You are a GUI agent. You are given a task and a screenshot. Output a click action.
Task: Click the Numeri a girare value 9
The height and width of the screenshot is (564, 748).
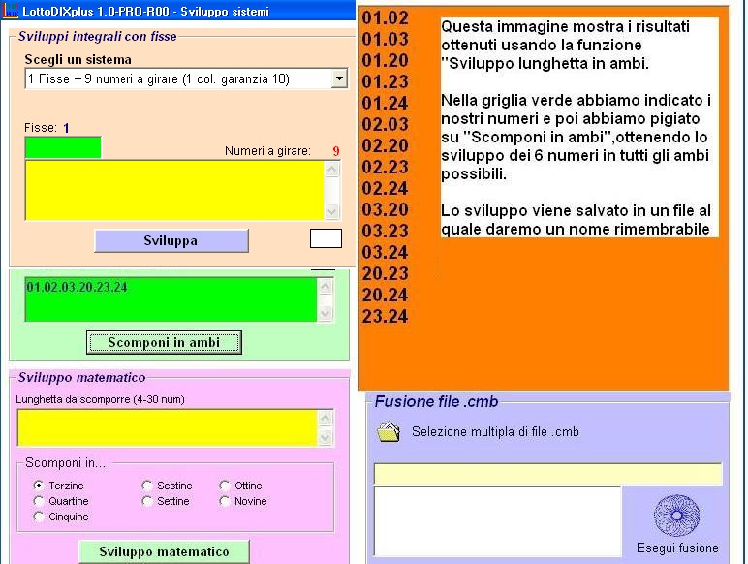point(336,151)
